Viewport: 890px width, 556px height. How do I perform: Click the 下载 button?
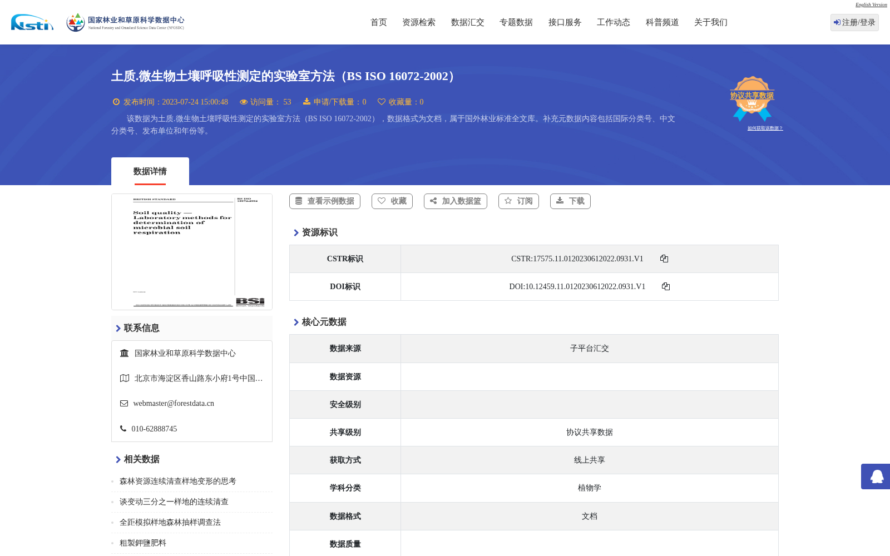(570, 201)
